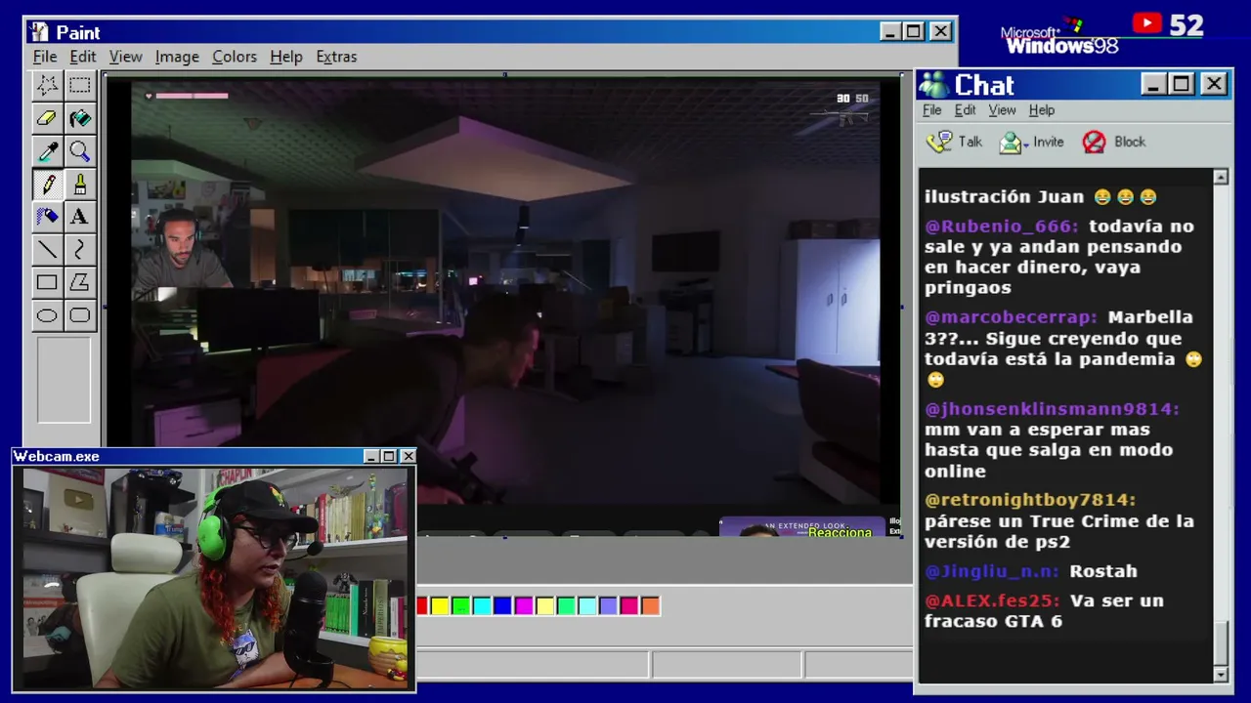1251x703 pixels.
Task: Open the File menu in Chat window
Action: pyautogui.click(x=932, y=110)
